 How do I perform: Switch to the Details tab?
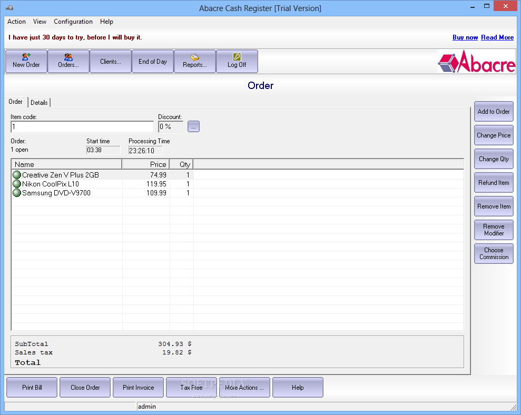click(39, 102)
